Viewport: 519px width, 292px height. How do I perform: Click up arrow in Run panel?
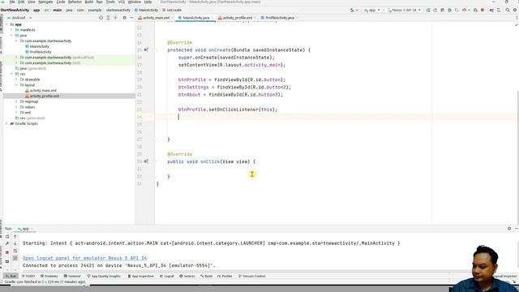(x=15, y=236)
